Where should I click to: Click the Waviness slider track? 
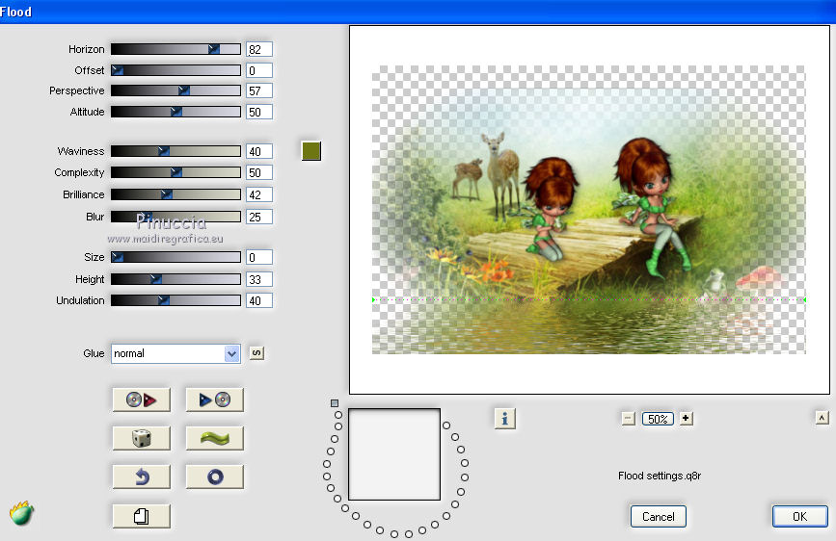coord(175,151)
